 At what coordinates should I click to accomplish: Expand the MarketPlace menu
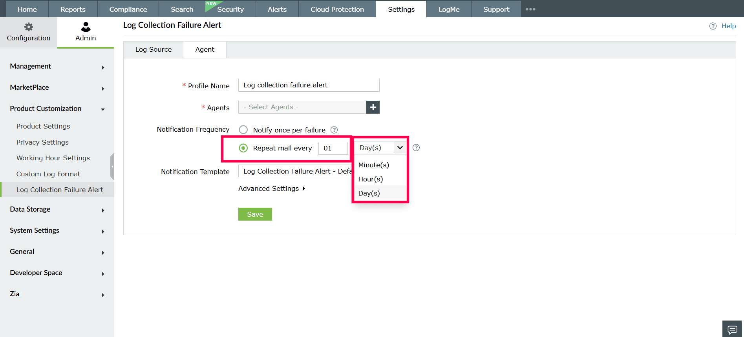coord(57,87)
